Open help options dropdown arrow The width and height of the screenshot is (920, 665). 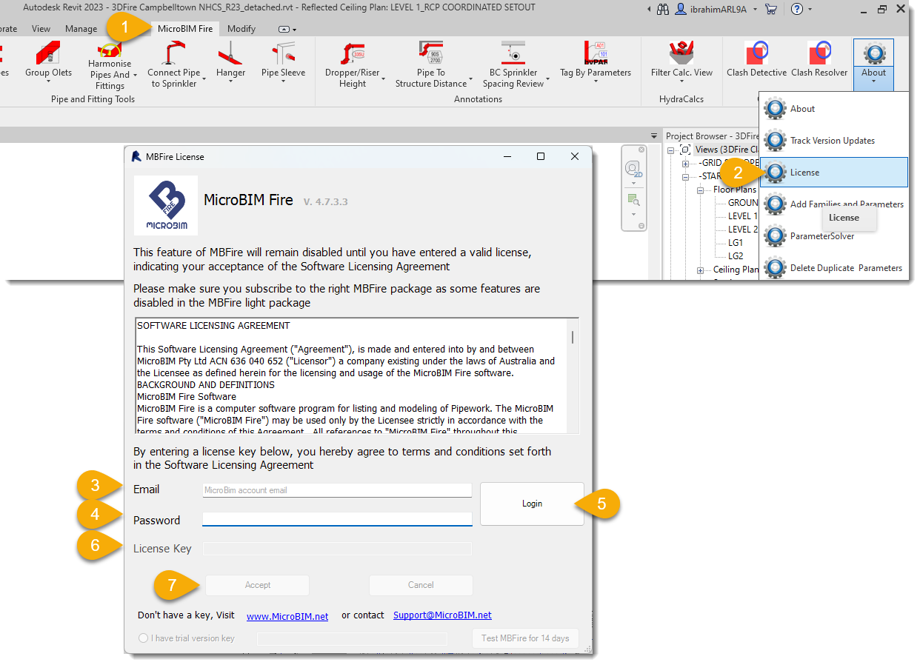tap(810, 9)
